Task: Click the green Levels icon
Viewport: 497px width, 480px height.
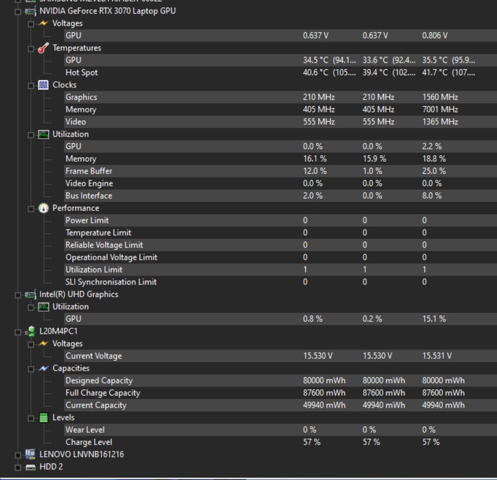Action: coord(43,417)
